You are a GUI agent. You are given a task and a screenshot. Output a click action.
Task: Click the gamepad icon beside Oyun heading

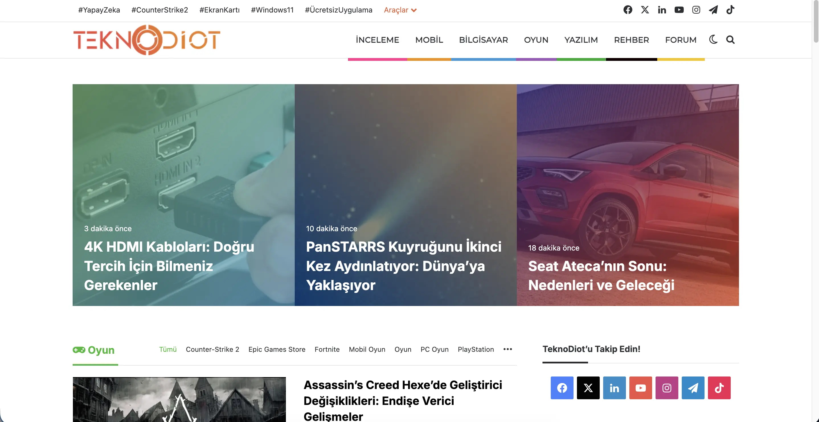click(x=79, y=350)
